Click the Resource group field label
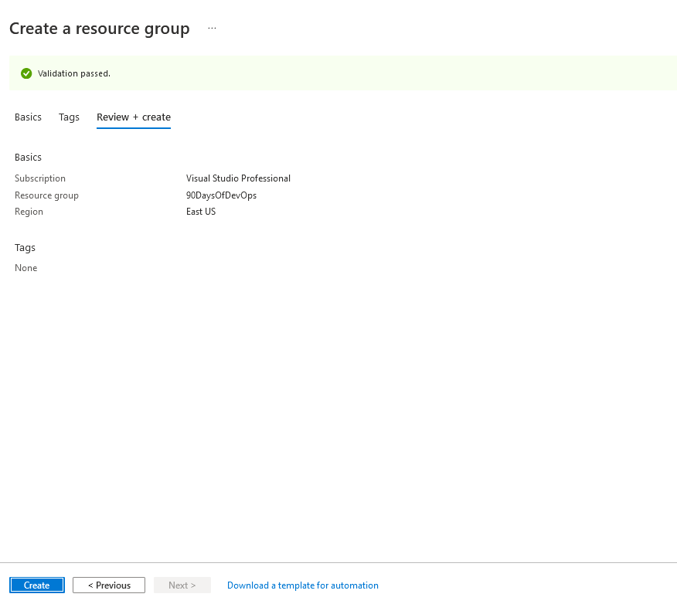677x604 pixels. 46,195
